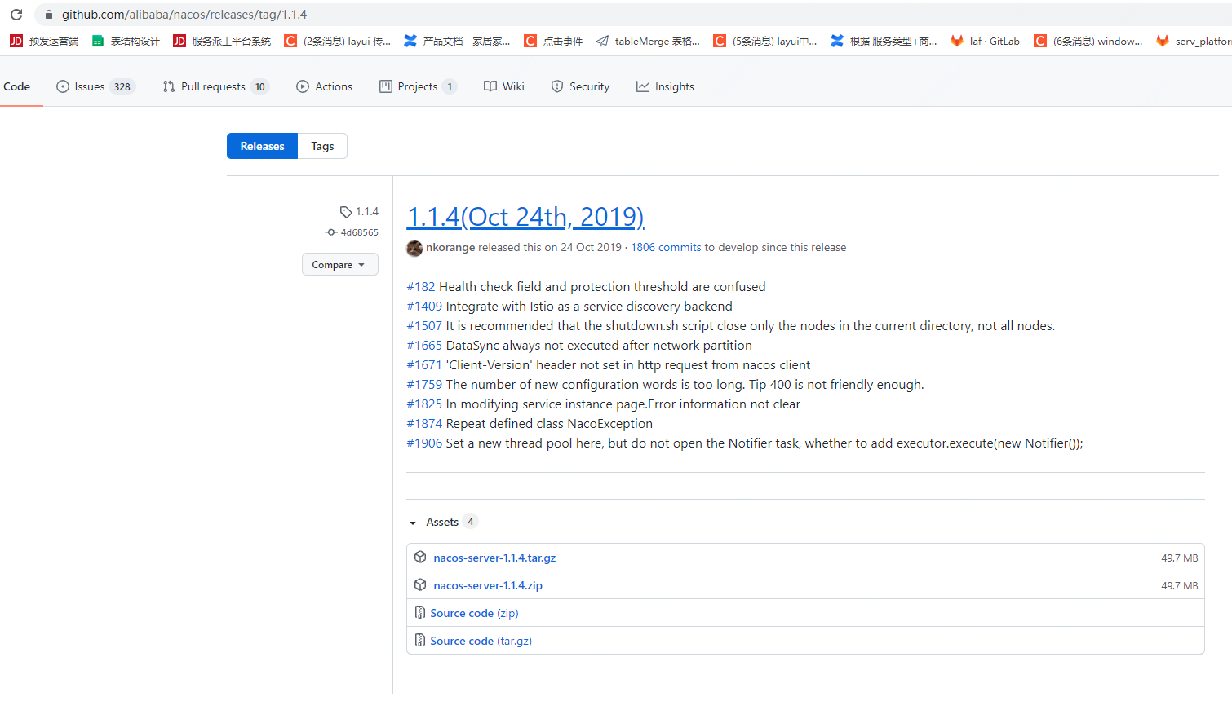Select the Releases button
Viewport: 1232px width, 719px height.
[262, 146]
